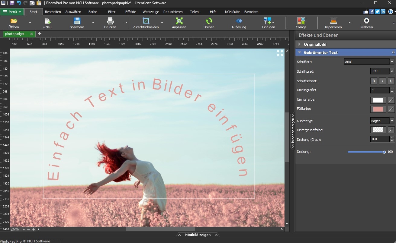This screenshot has height=243, width=396.
Task: Open the Menü dropdown button
Action: point(12,12)
